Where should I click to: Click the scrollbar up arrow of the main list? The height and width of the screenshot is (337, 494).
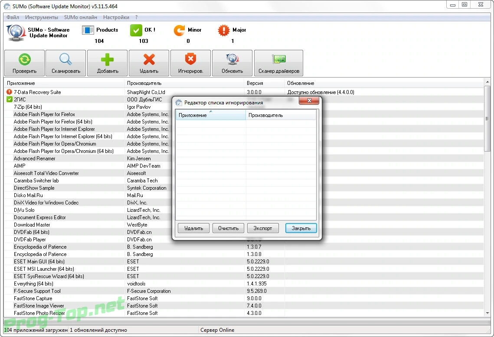(x=487, y=82)
